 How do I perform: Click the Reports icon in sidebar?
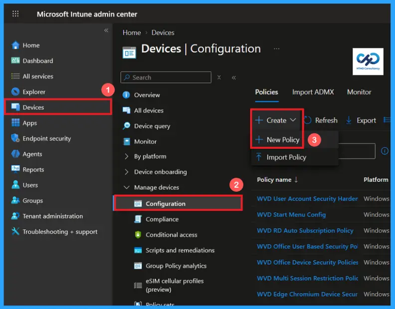[15, 169]
